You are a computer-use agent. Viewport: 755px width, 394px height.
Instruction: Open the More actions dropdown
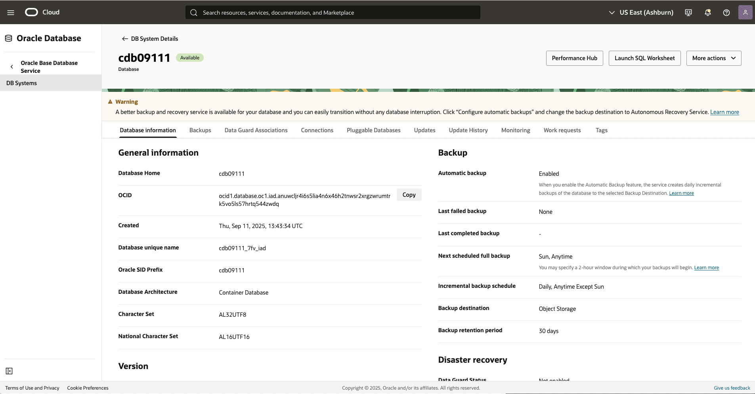coord(713,58)
